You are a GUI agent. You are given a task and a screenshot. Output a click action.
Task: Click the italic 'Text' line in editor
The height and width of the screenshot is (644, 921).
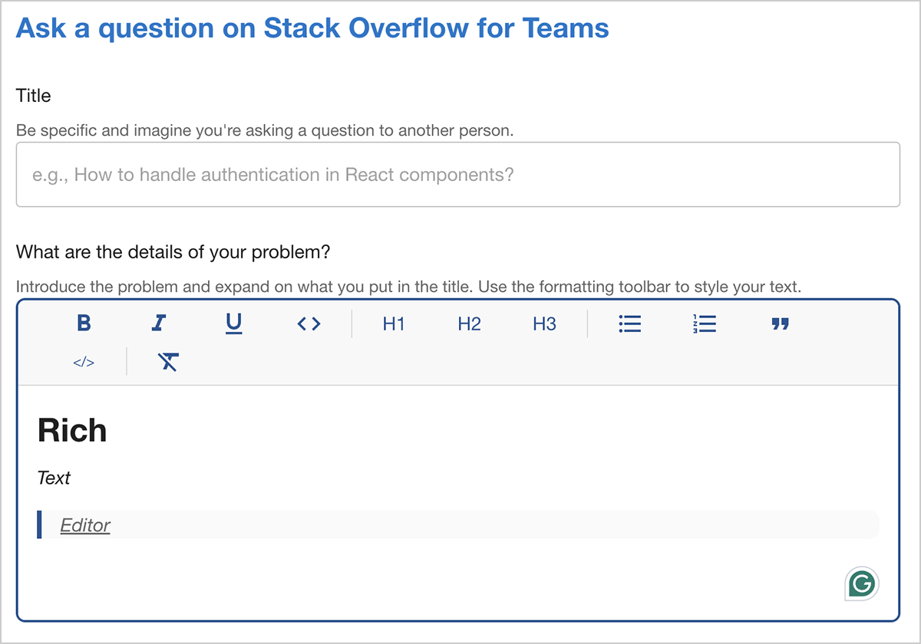[54, 478]
